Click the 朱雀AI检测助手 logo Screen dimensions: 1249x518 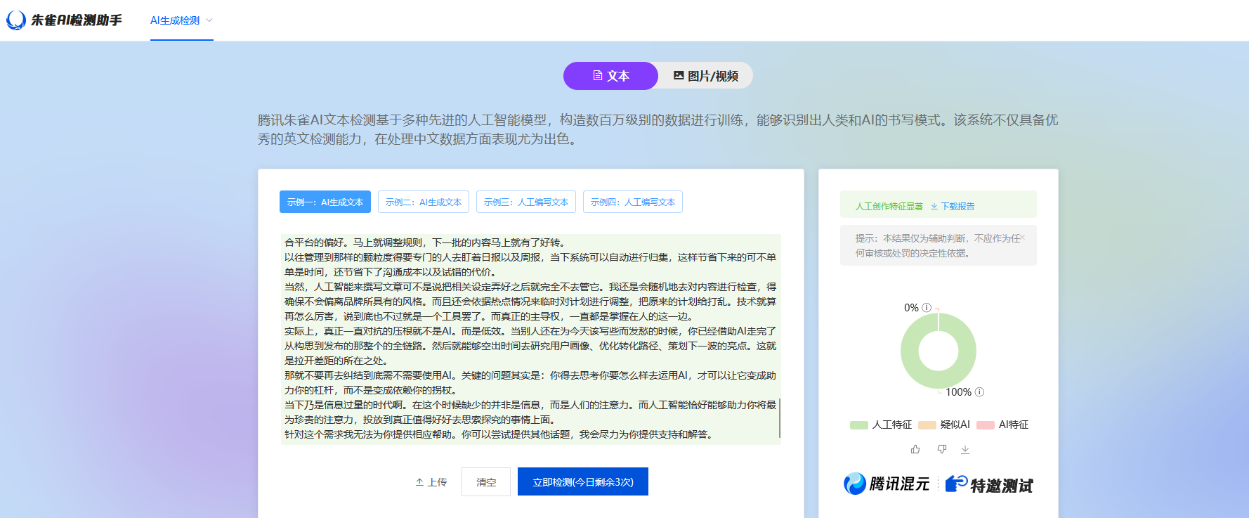click(64, 20)
